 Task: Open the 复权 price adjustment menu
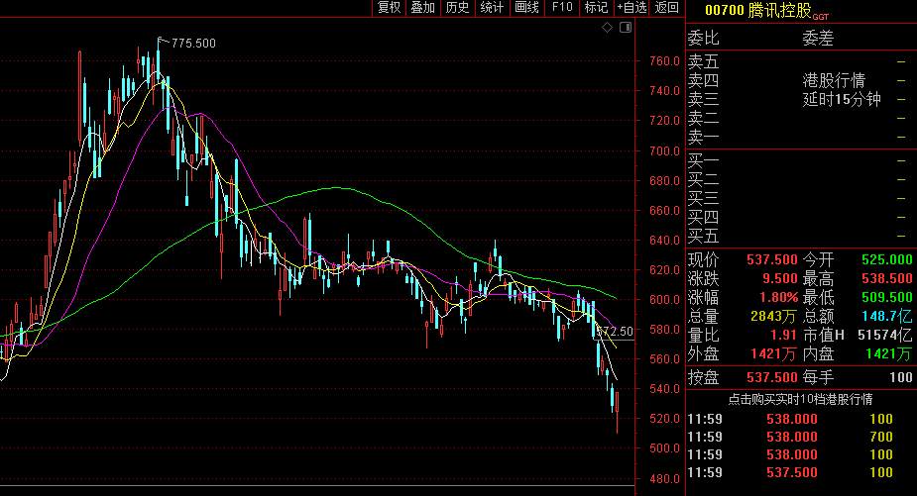390,8
